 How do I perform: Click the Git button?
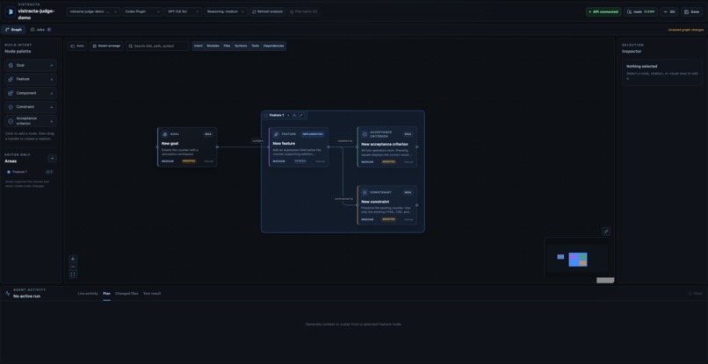[x=669, y=11]
